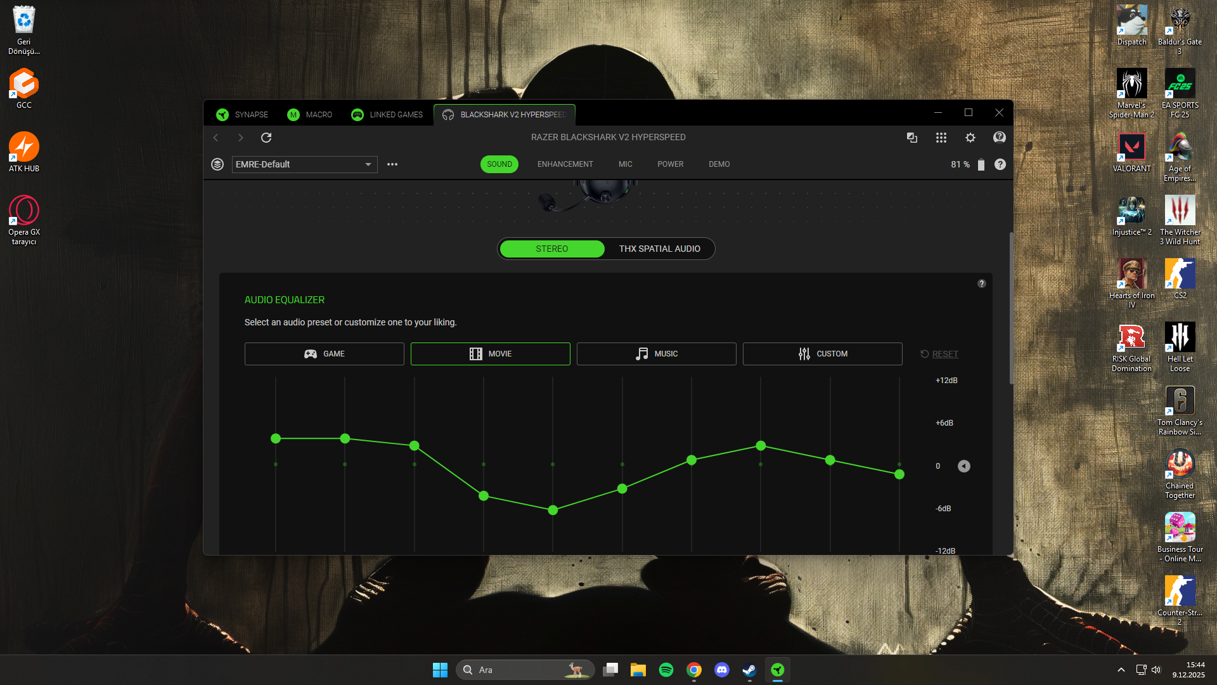Screen dimensions: 1217x685
Task: Switch to THX Spatial Audio
Action: tap(660, 249)
